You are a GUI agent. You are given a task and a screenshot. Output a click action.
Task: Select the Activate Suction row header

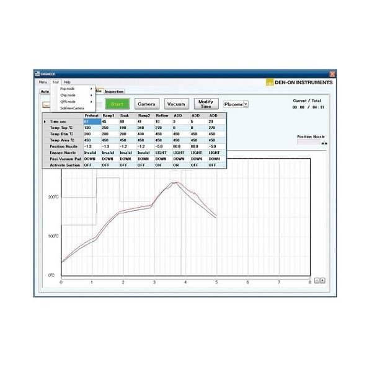[63, 165]
